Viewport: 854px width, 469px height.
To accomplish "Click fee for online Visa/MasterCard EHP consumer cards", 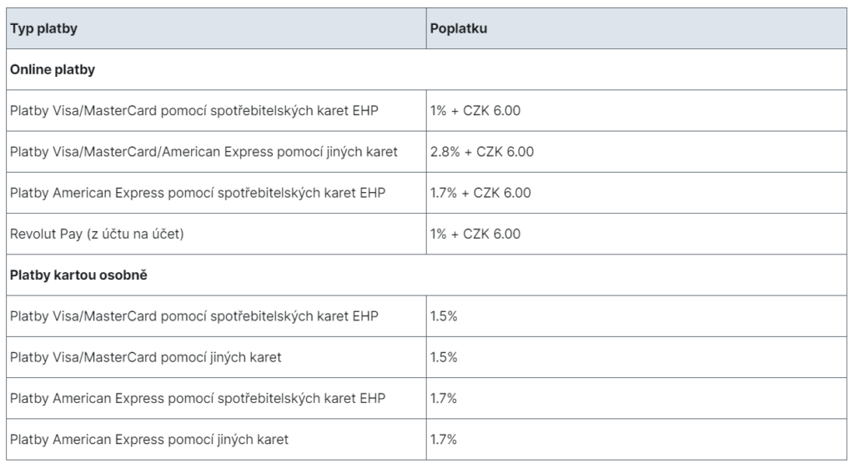I will click(x=475, y=111).
